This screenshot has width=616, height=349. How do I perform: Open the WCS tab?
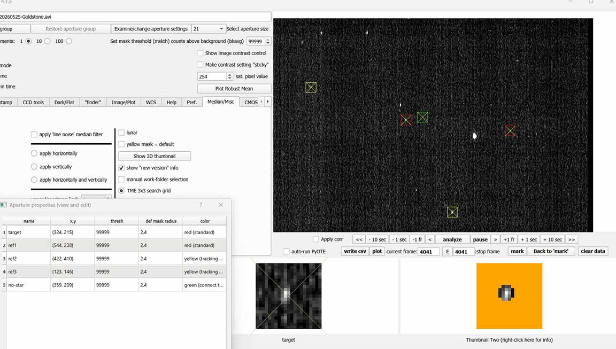point(151,102)
